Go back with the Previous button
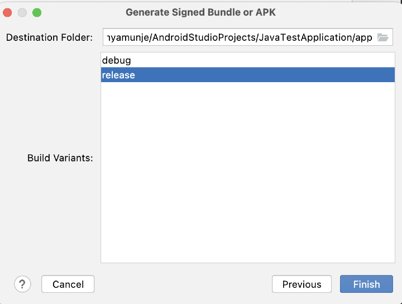This screenshot has height=304, width=402. 301,284
